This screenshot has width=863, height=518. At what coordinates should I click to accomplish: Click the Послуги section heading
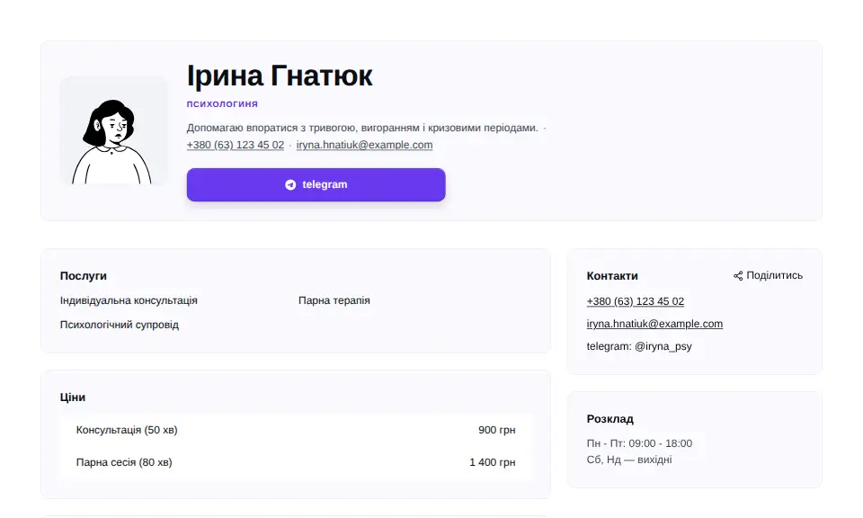tap(83, 276)
